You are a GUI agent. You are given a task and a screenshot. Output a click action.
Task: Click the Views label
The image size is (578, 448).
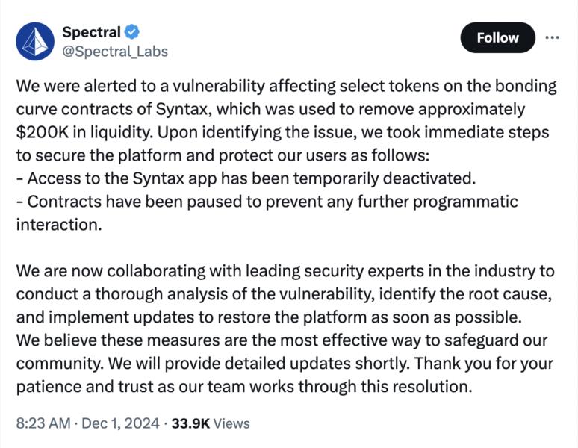(231, 423)
